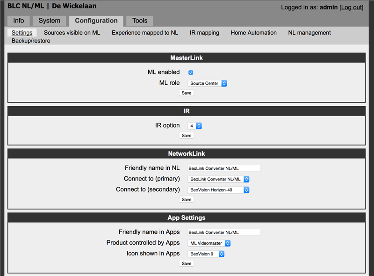Select the Configuration tab

coord(96,21)
